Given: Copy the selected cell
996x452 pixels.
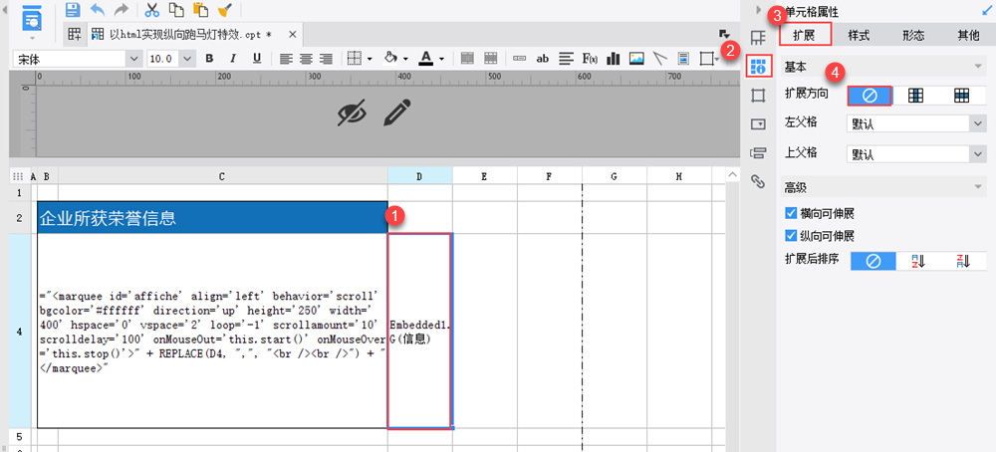Looking at the screenshot, I should pyautogui.click(x=176, y=10).
